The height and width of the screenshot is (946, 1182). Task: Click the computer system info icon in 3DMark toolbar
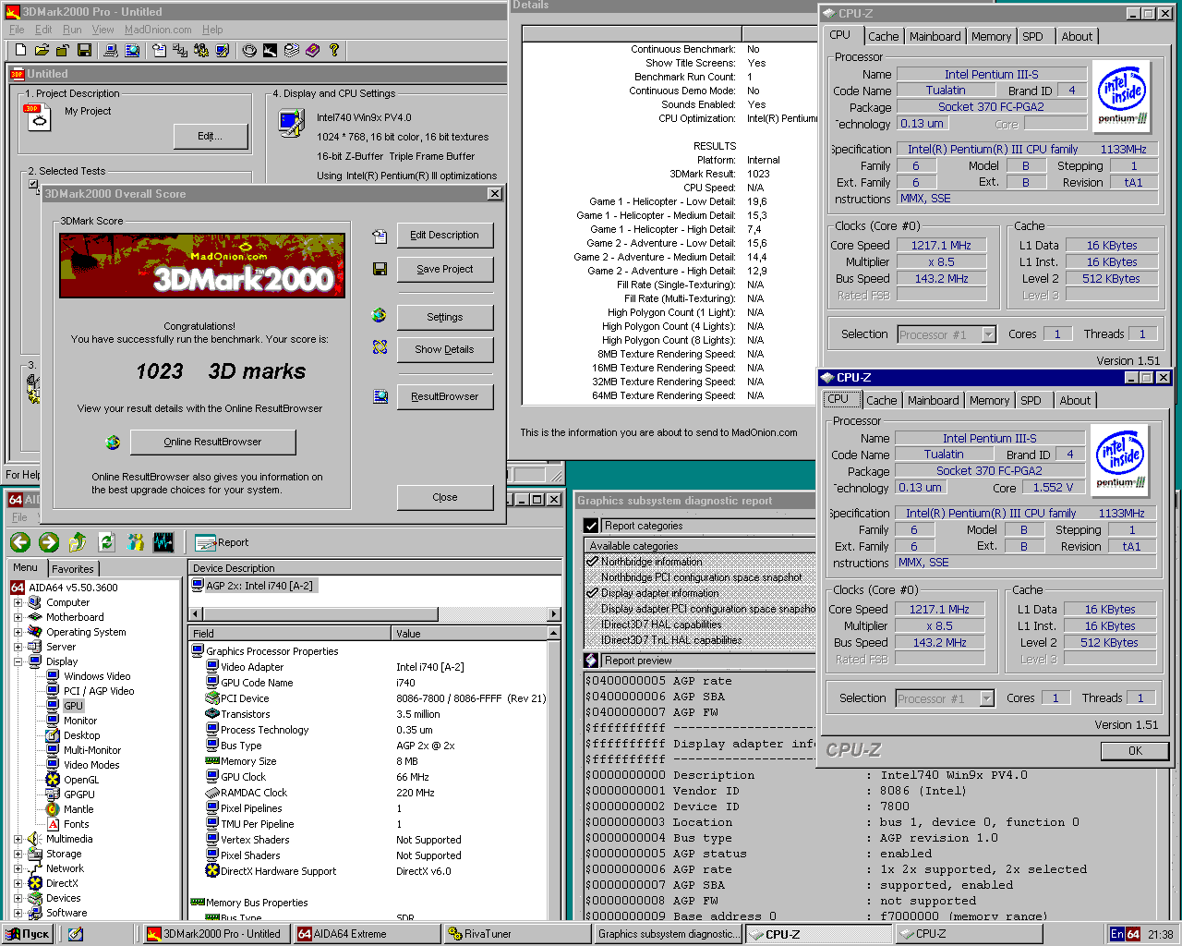[x=110, y=50]
